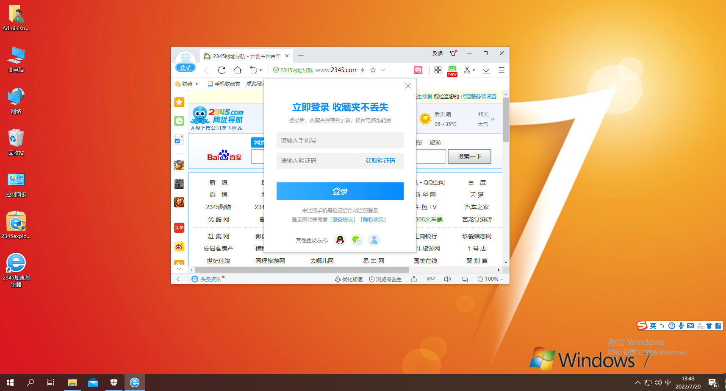Screen dimensions: 726x391
Task: Click the skin shirt icon in title bar
Action: pyautogui.click(x=454, y=53)
